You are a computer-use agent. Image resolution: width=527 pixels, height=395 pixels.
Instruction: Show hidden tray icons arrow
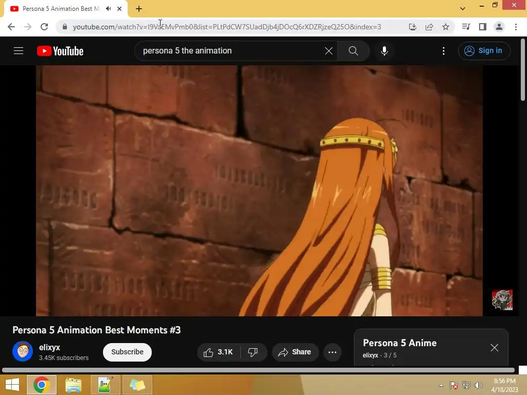click(x=441, y=385)
